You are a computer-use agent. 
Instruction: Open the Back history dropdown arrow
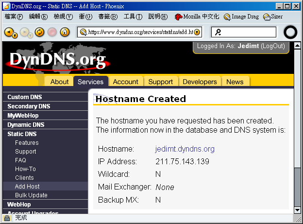[15, 35]
